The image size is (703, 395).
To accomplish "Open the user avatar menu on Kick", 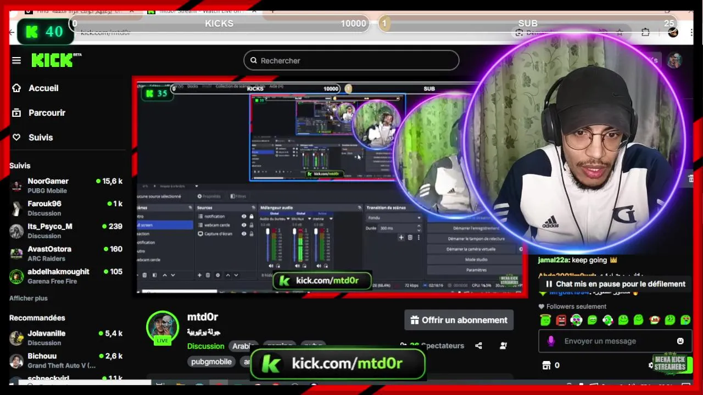I will coord(674,60).
